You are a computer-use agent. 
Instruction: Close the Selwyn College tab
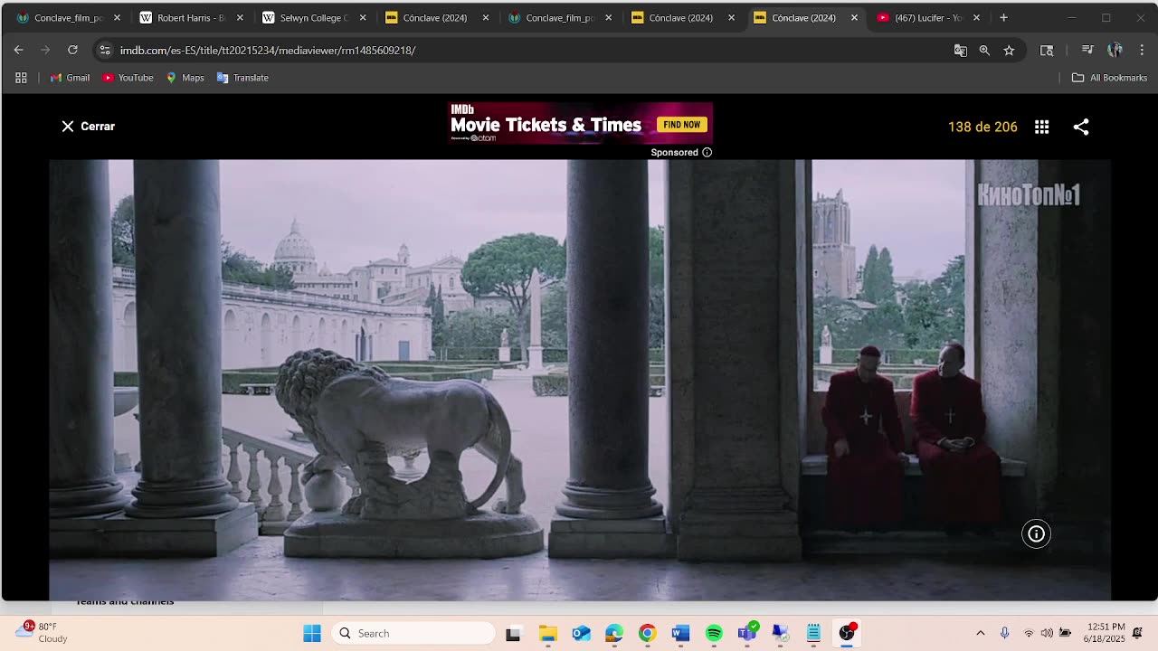pos(363,18)
